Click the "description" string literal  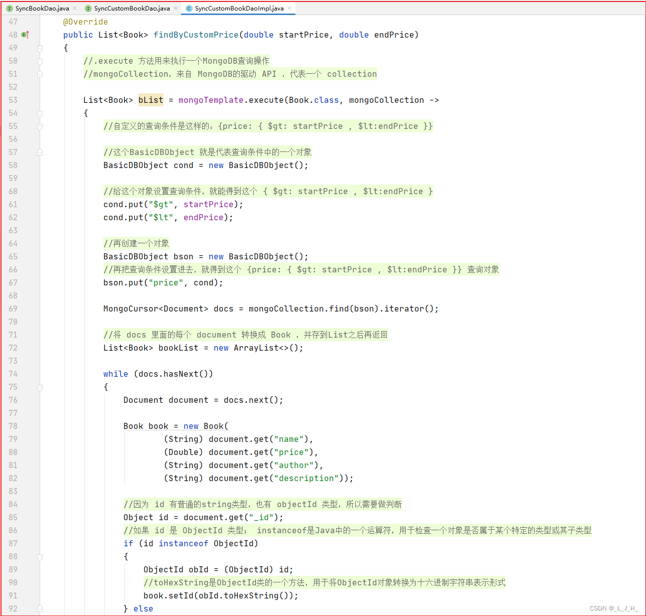point(306,479)
